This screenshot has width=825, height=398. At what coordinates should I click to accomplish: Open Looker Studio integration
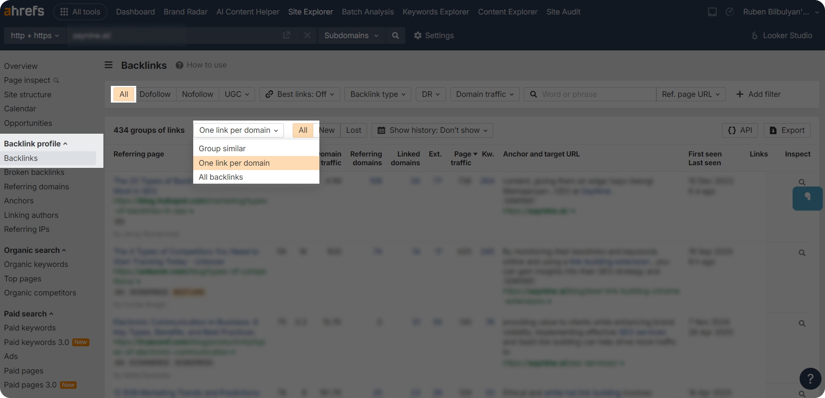click(782, 36)
